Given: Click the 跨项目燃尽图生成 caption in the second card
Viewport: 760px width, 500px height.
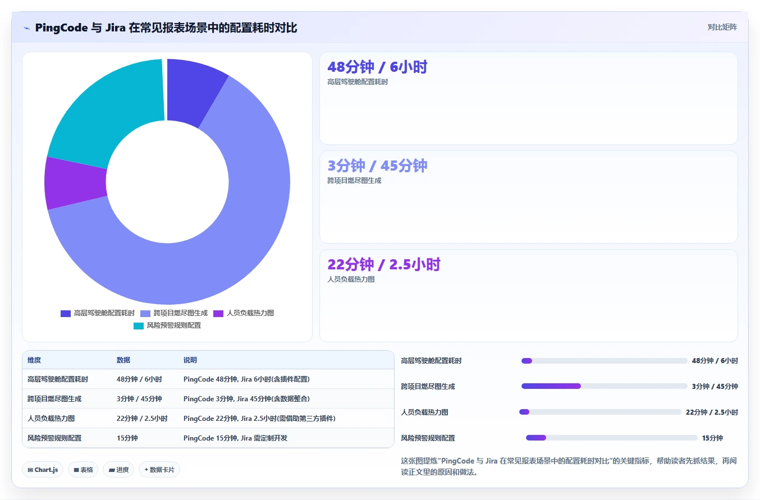Looking at the screenshot, I should pos(354,181).
